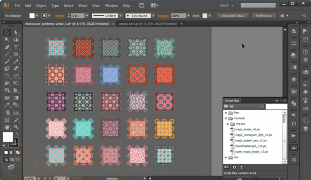Viewport: 311px width, 180px height.
Task: Open the File menu
Action: click(x=17, y=5)
